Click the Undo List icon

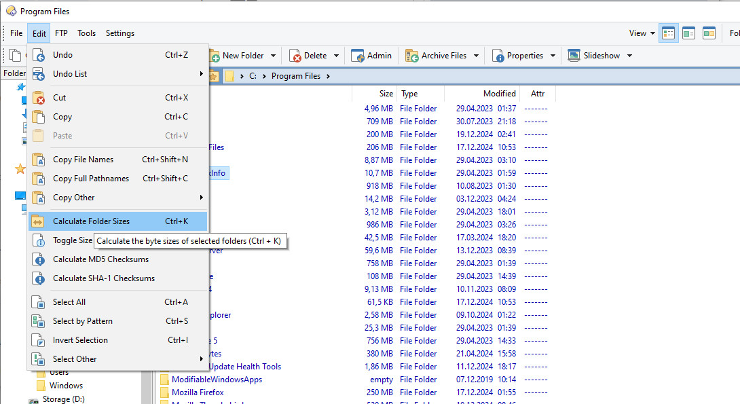pyautogui.click(x=39, y=74)
